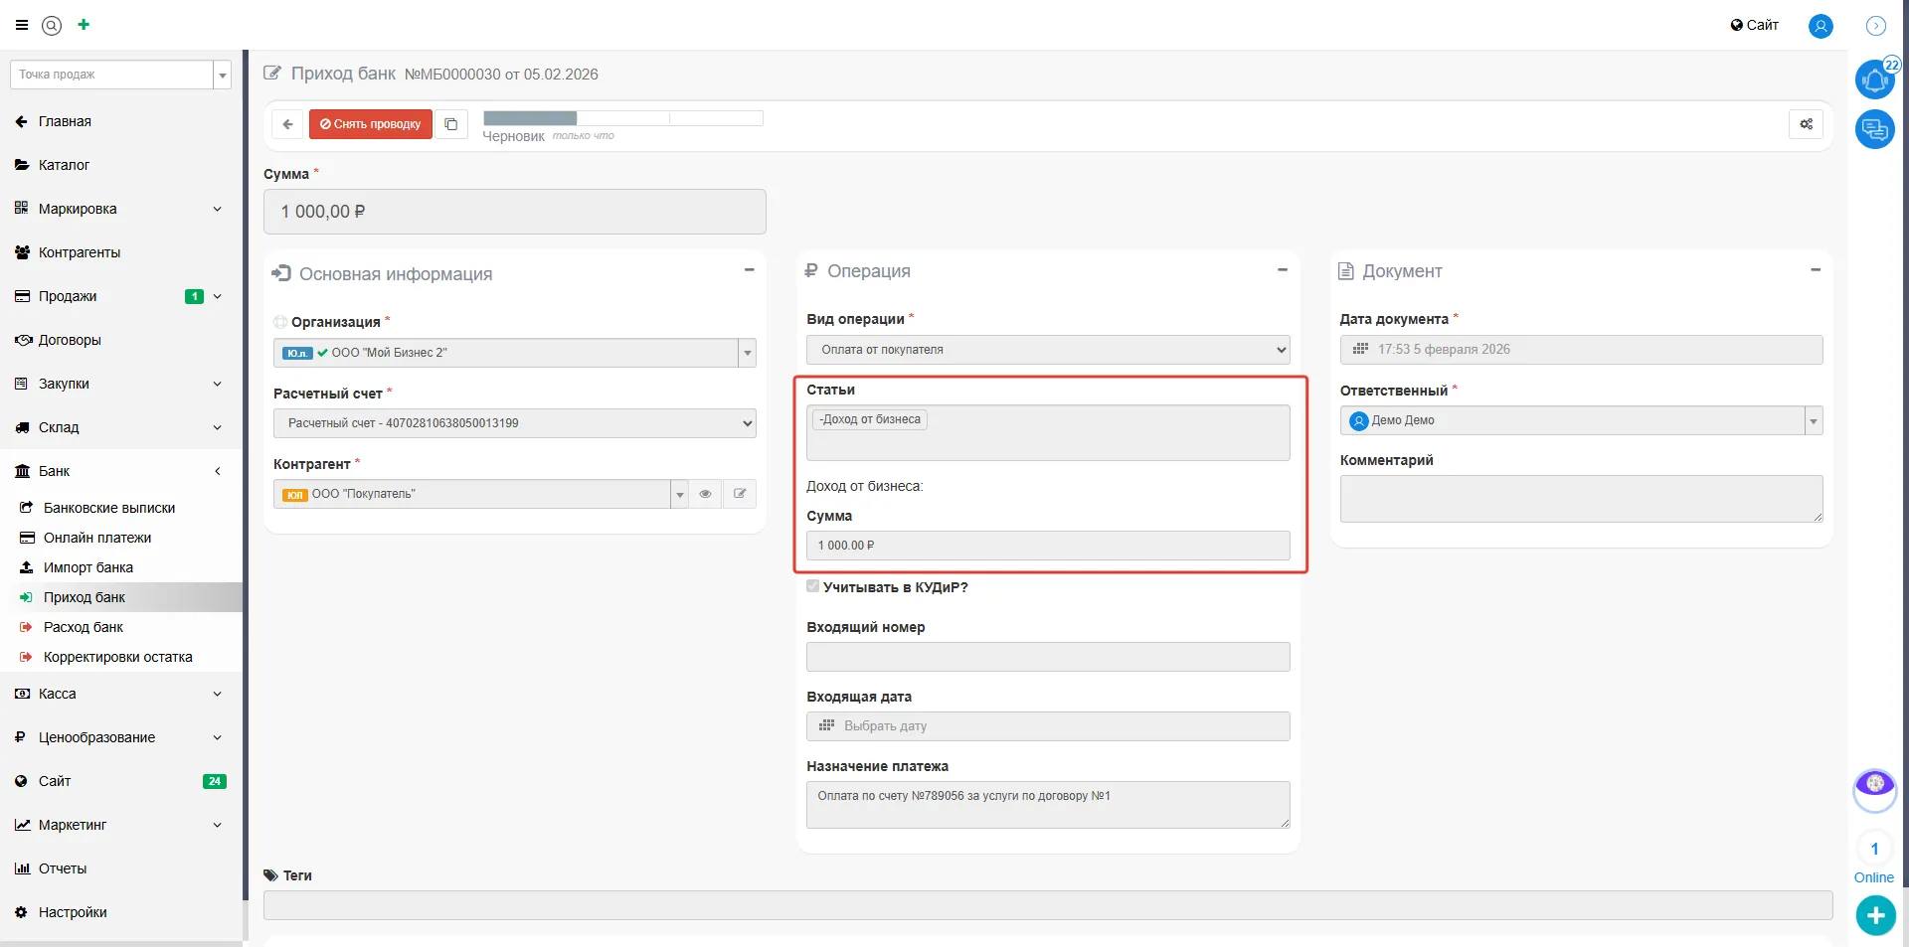View counterparty details with eye icon
Screen dimensions: 1909x947
pyautogui.click(x=705, y=494)
